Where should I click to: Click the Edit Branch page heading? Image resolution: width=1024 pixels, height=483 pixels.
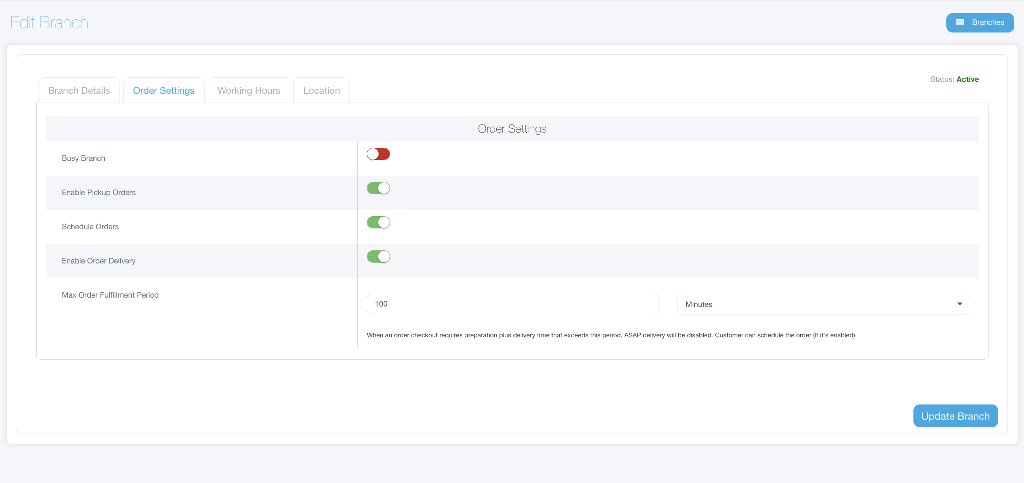[x=49, y=23]
